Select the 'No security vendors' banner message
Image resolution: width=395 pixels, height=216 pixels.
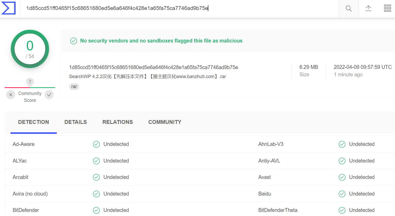click(x=161, y=41)
